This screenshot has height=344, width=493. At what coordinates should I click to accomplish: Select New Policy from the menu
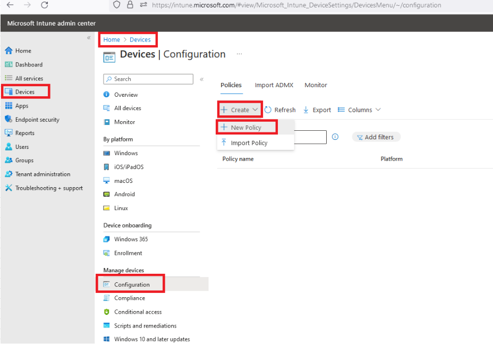[x=246, y=127]
